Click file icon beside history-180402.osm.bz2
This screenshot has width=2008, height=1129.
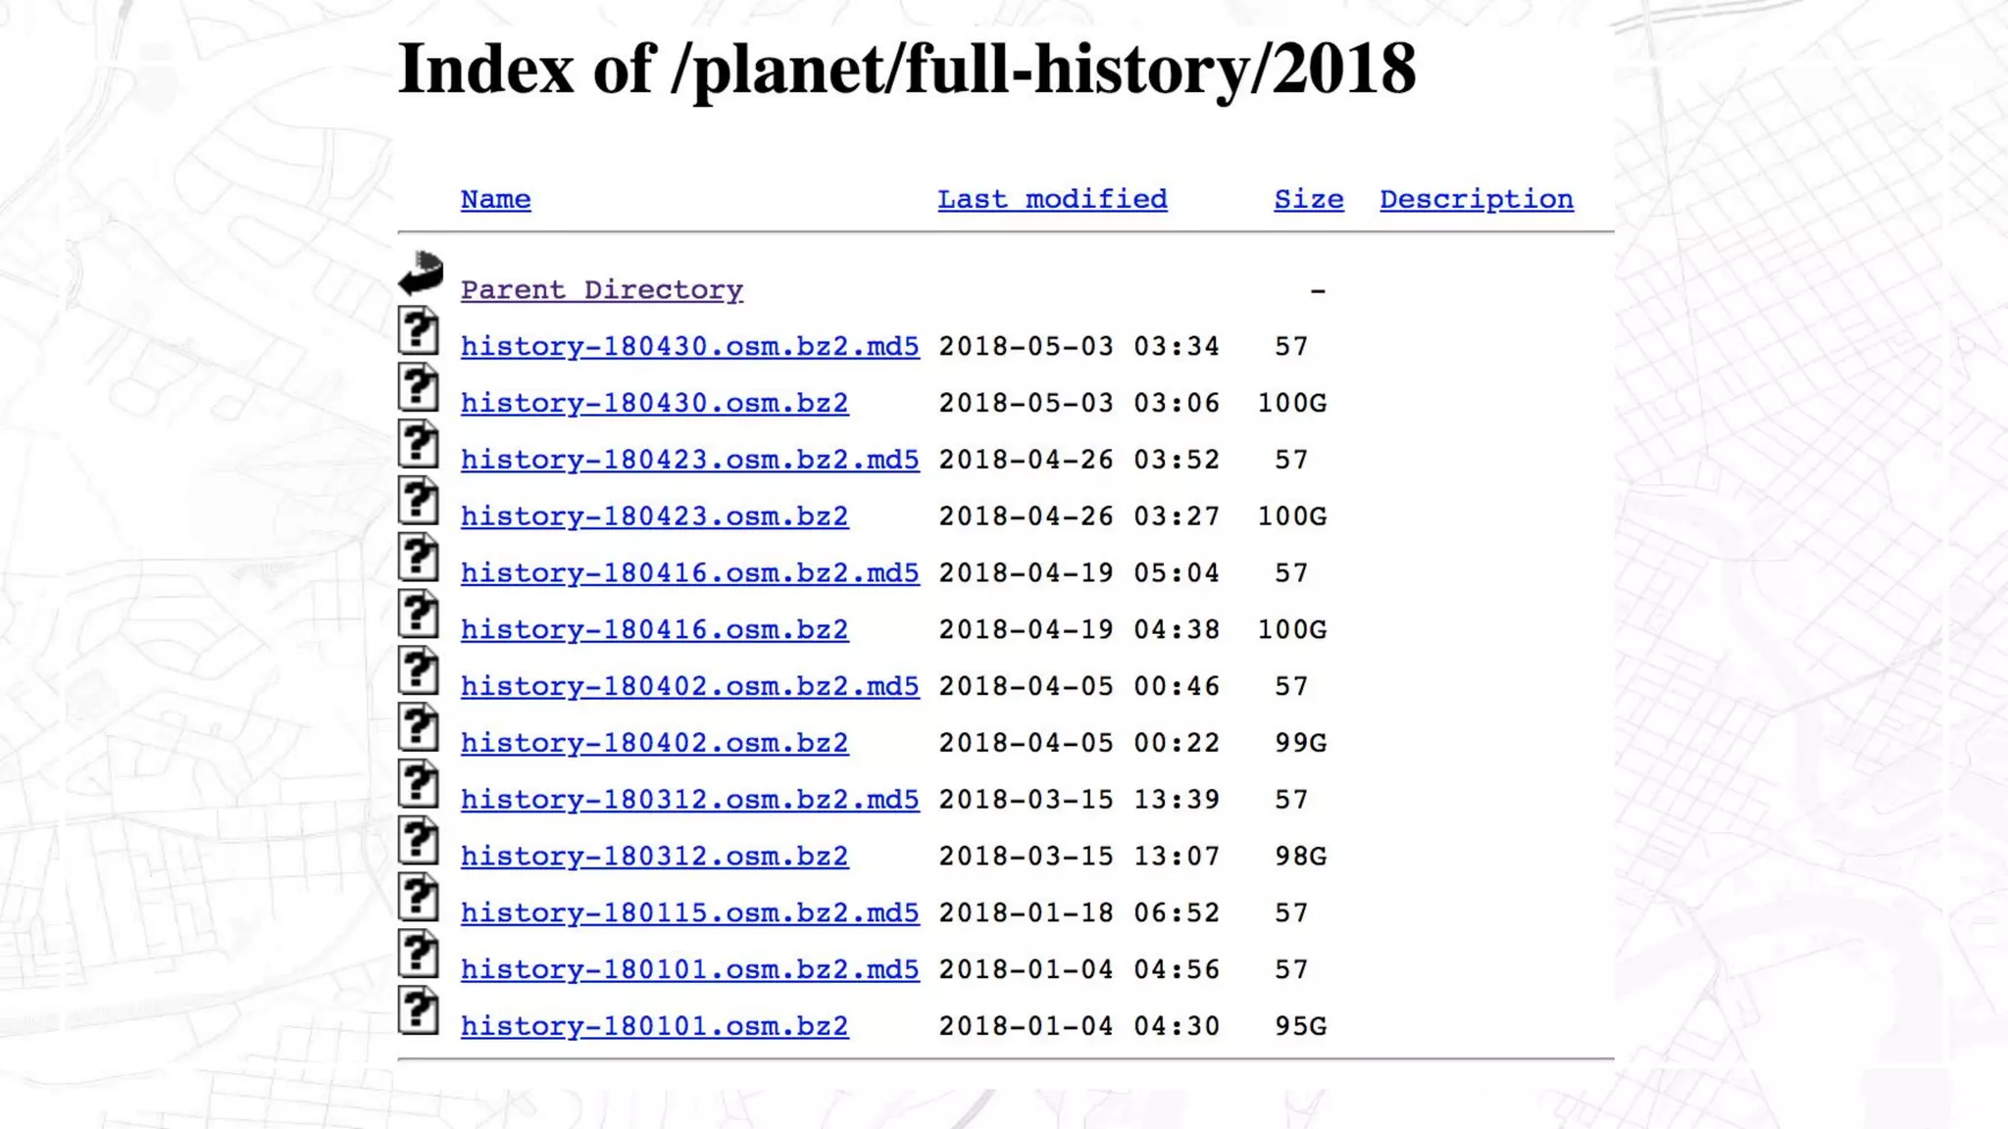[419, 727]
